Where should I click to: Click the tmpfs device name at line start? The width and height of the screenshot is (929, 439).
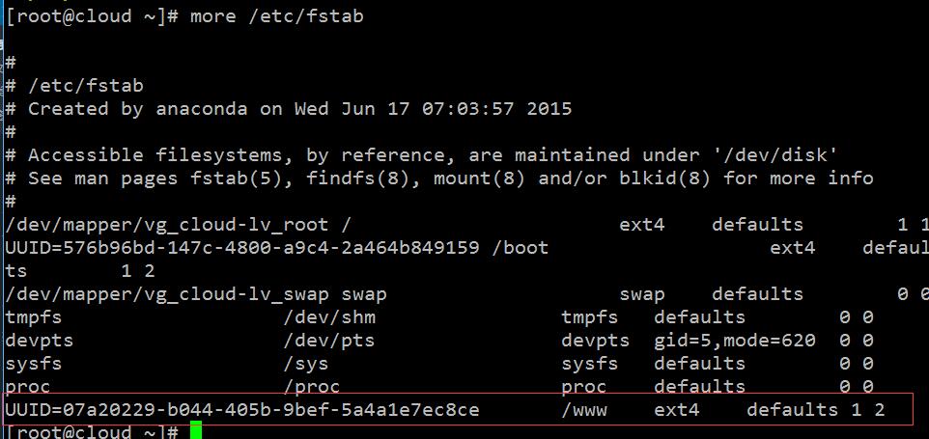click(33, 317)
